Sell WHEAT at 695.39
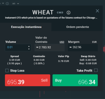This screenshot has height=99, width=105. tap(28, 80)
